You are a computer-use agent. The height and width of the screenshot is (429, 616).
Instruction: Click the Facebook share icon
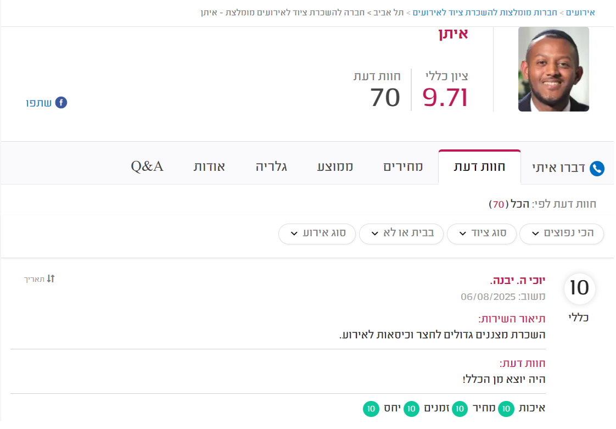pos(61,103)
